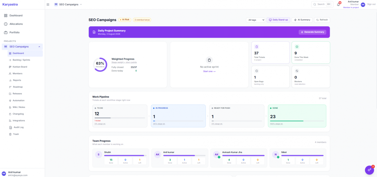Screen dimensions: 377x177
Task: Click the 63% weighted progress ring
Action: [x=100, y=65]
